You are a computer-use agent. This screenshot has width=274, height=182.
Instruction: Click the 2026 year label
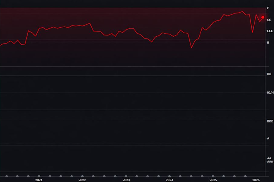click(x=256, y=180)
